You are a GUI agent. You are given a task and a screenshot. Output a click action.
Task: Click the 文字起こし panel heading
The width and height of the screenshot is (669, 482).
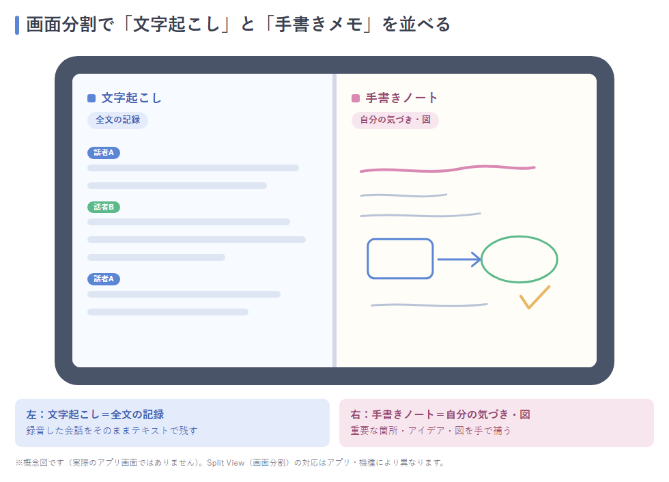tap(131, 98)
